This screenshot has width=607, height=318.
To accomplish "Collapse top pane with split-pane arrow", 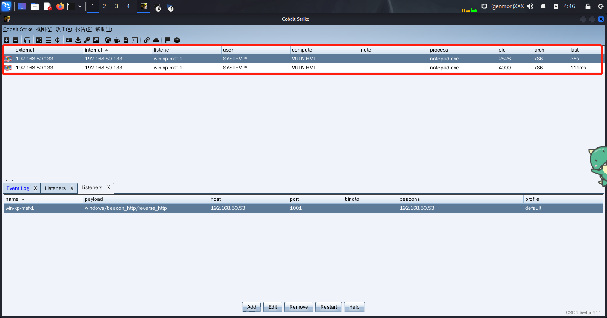I will (6, 181).
